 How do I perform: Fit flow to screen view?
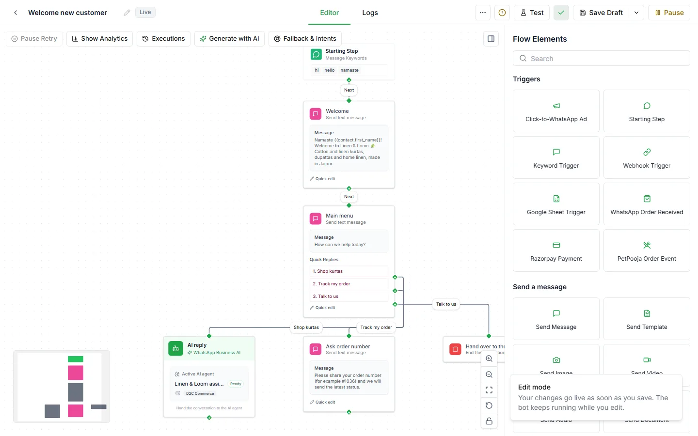(489, 390)
